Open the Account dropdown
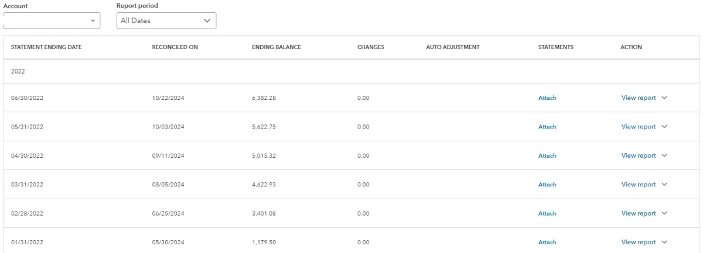Image resolution: width=703 pixels, height=253 pixels. coord(52,20)
